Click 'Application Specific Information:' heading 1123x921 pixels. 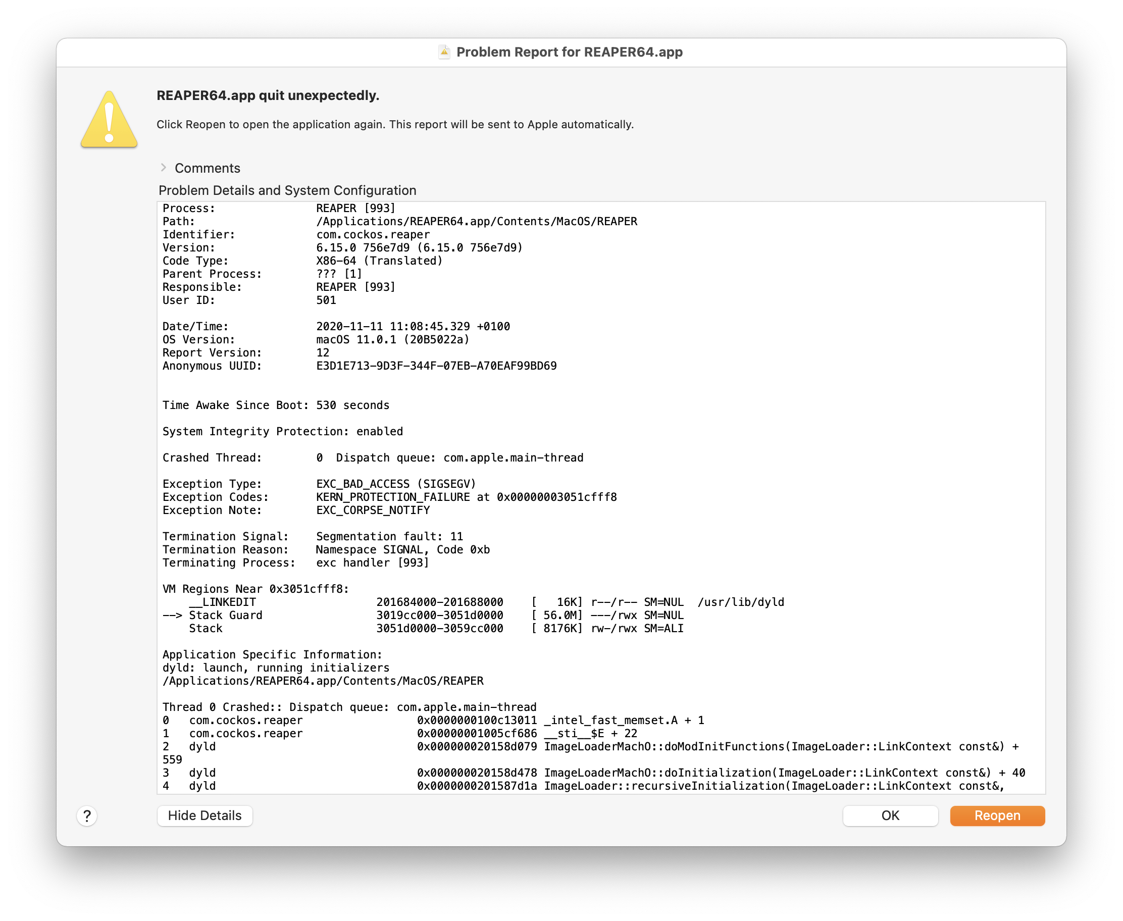pyautogui.click(x=273, y=655)
